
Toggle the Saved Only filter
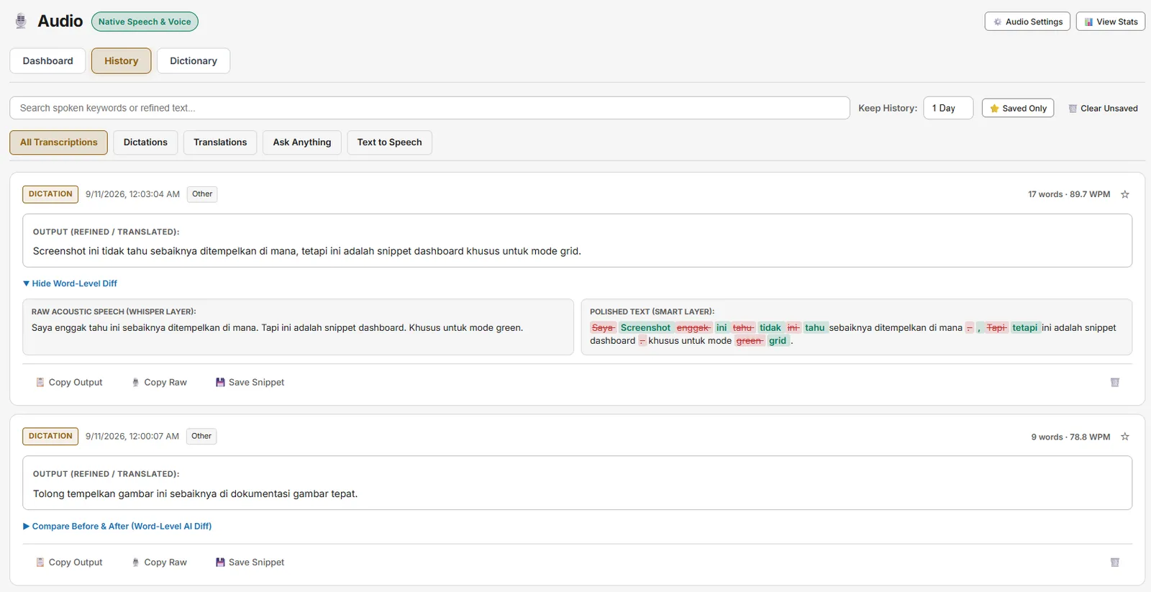[1018, 109]
